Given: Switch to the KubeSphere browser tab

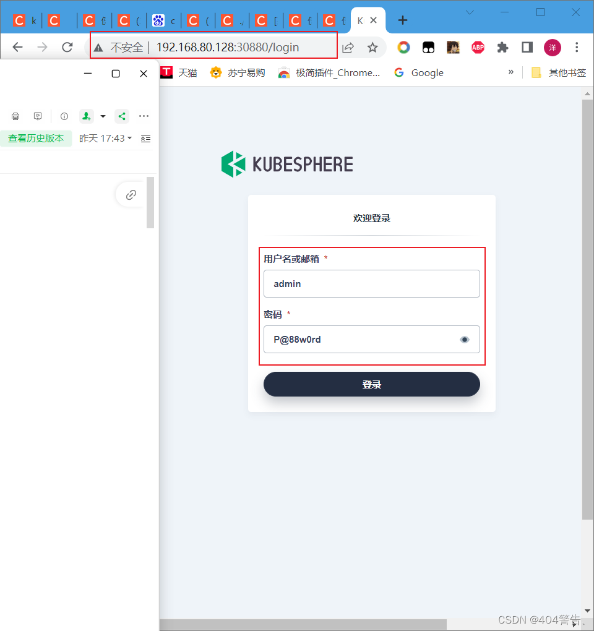Looking at the screenshot, I should [x=364, y=20].
